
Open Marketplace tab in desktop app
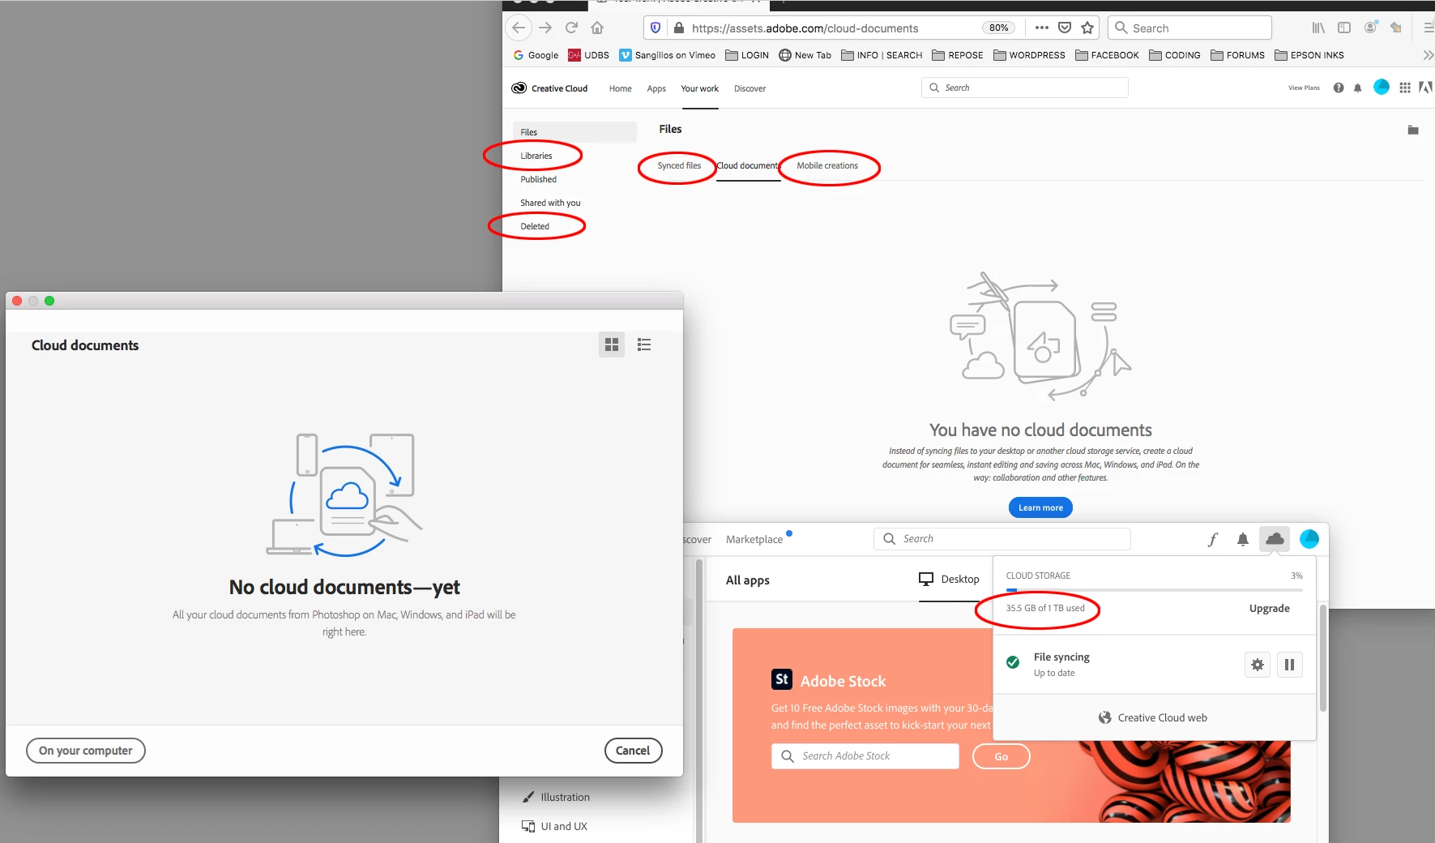754,539
